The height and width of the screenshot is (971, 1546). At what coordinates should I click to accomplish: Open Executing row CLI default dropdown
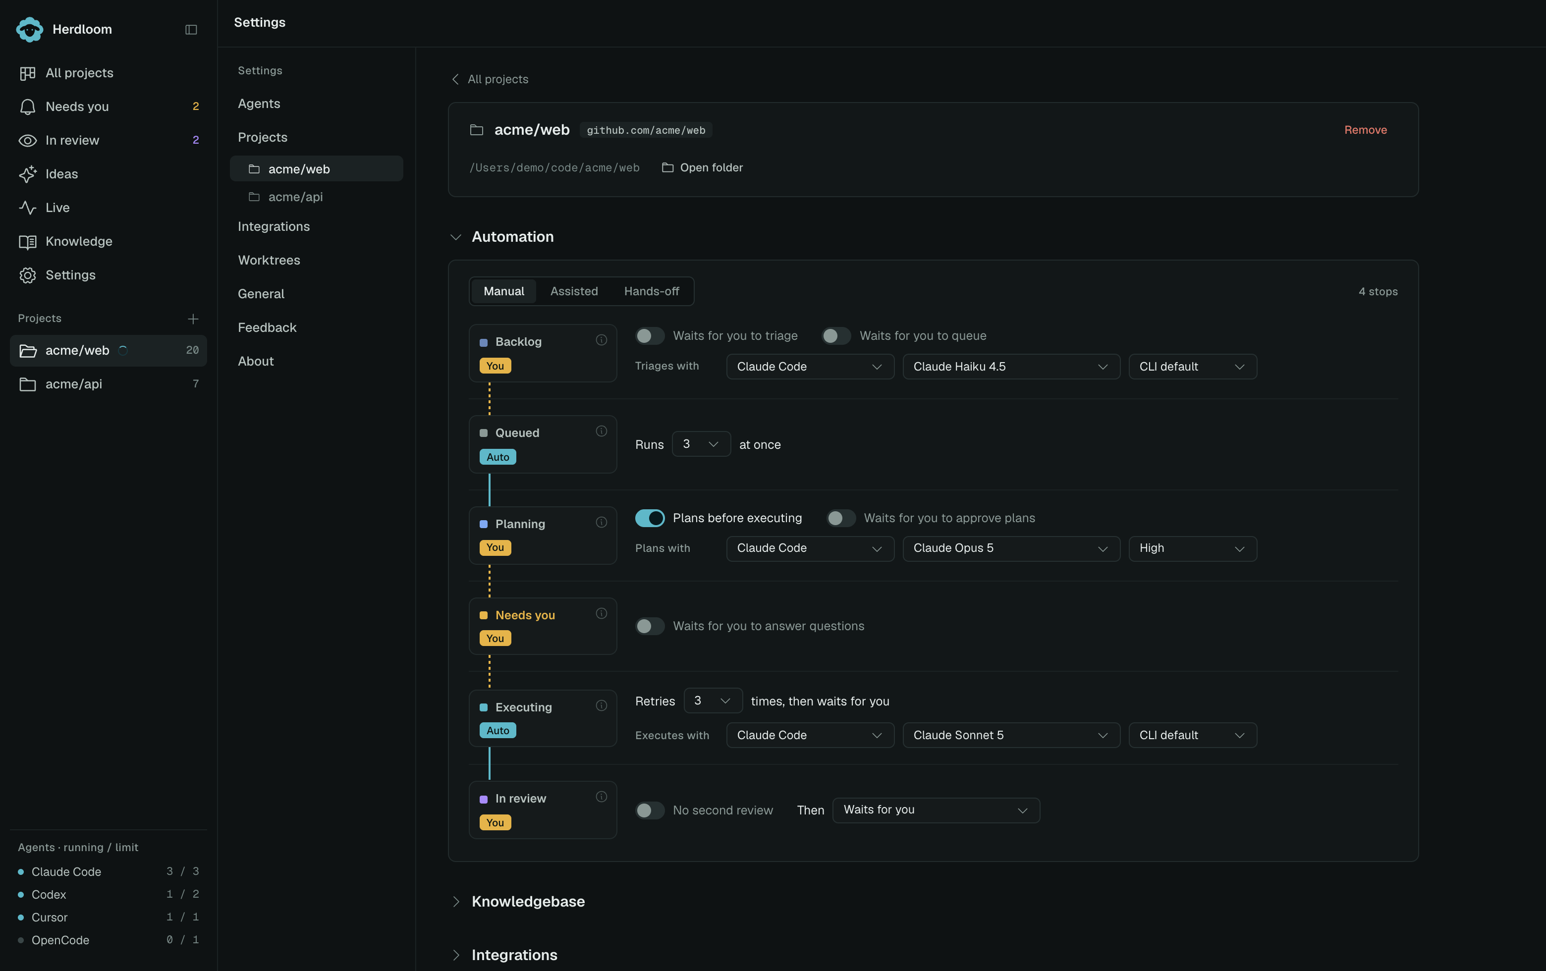pos(1193,736)
